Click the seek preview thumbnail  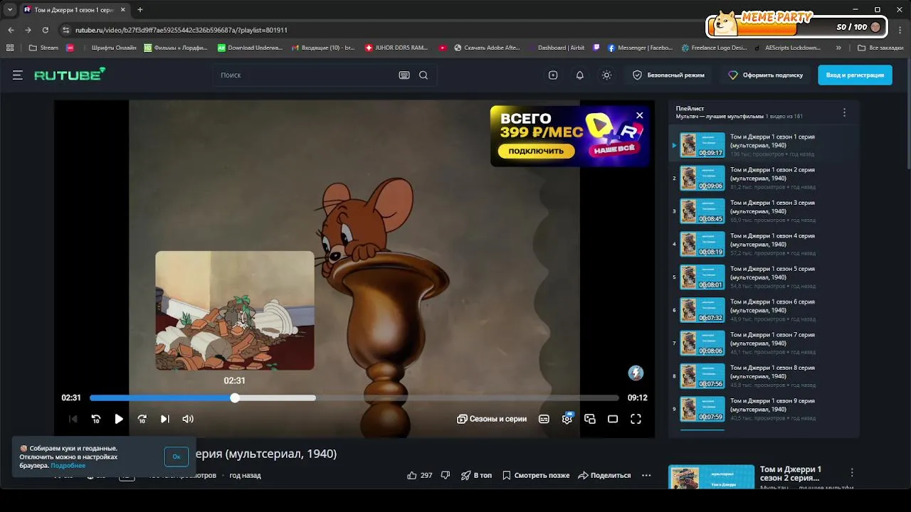click(x=235, y=311)
